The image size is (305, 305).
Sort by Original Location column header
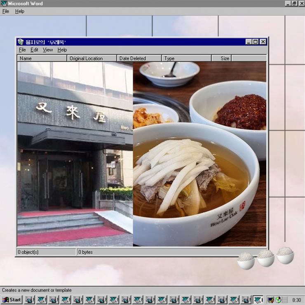(91, 59)
